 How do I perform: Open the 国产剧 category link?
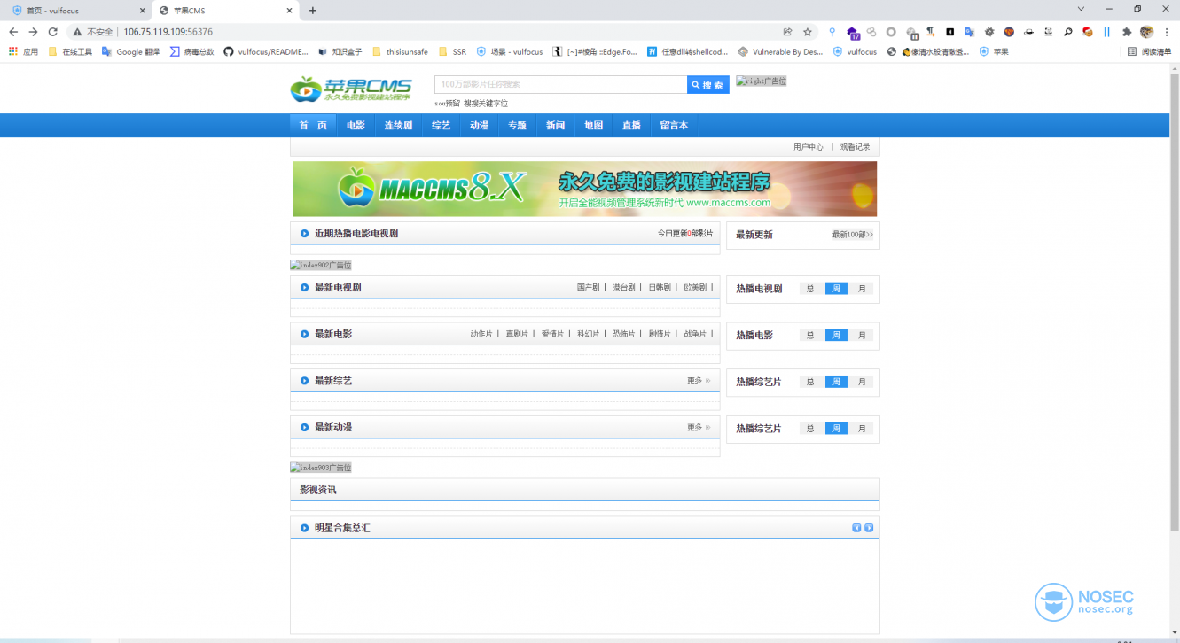588,288
